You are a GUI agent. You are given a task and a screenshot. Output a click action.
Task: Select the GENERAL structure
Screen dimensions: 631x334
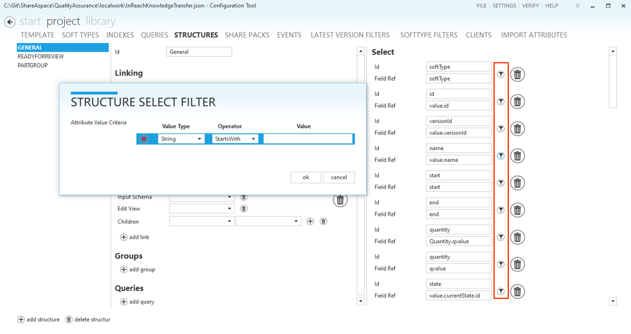pos(63,47)
